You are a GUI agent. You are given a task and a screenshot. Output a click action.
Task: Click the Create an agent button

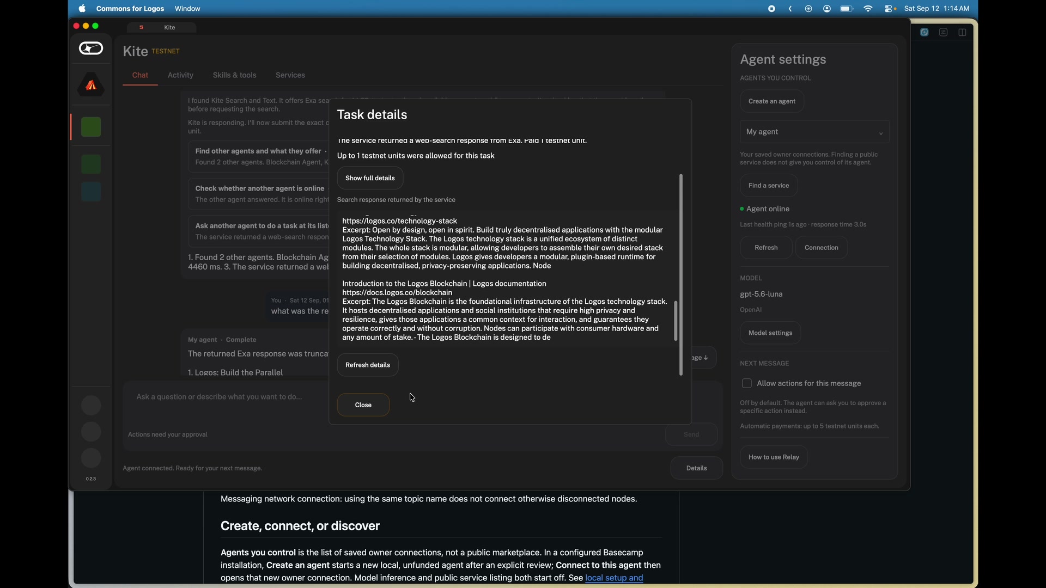coord(772,102)
